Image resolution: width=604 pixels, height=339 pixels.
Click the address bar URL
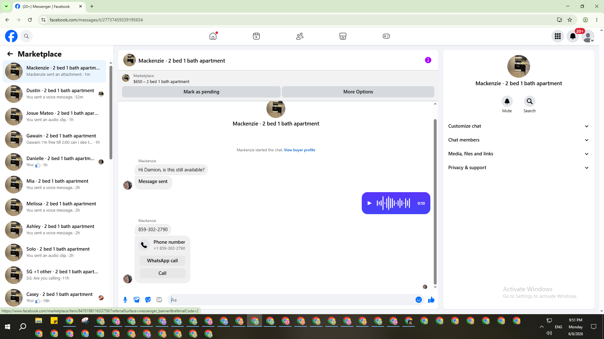pyautogui.click(x=96, y=20)
